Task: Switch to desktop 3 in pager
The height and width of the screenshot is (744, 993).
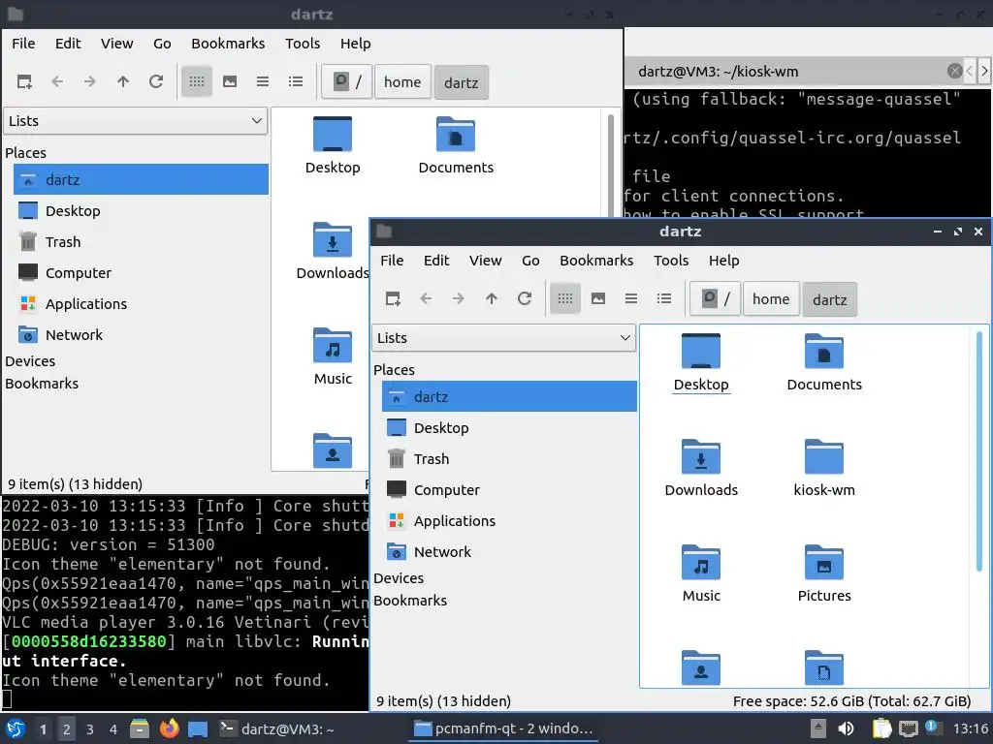Action: (x=89, y=728)
